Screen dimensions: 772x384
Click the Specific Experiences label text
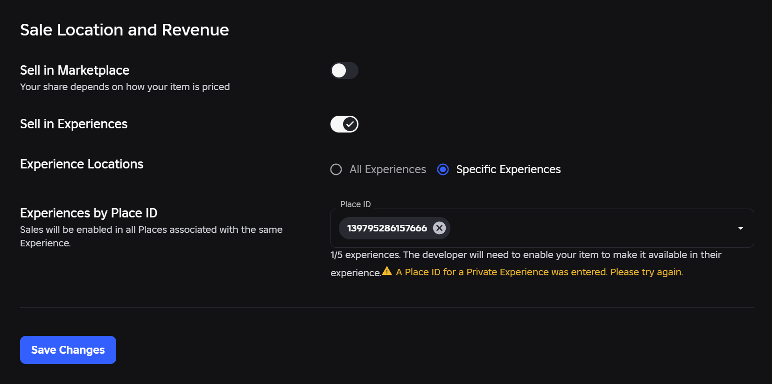(x=508, y=169)
